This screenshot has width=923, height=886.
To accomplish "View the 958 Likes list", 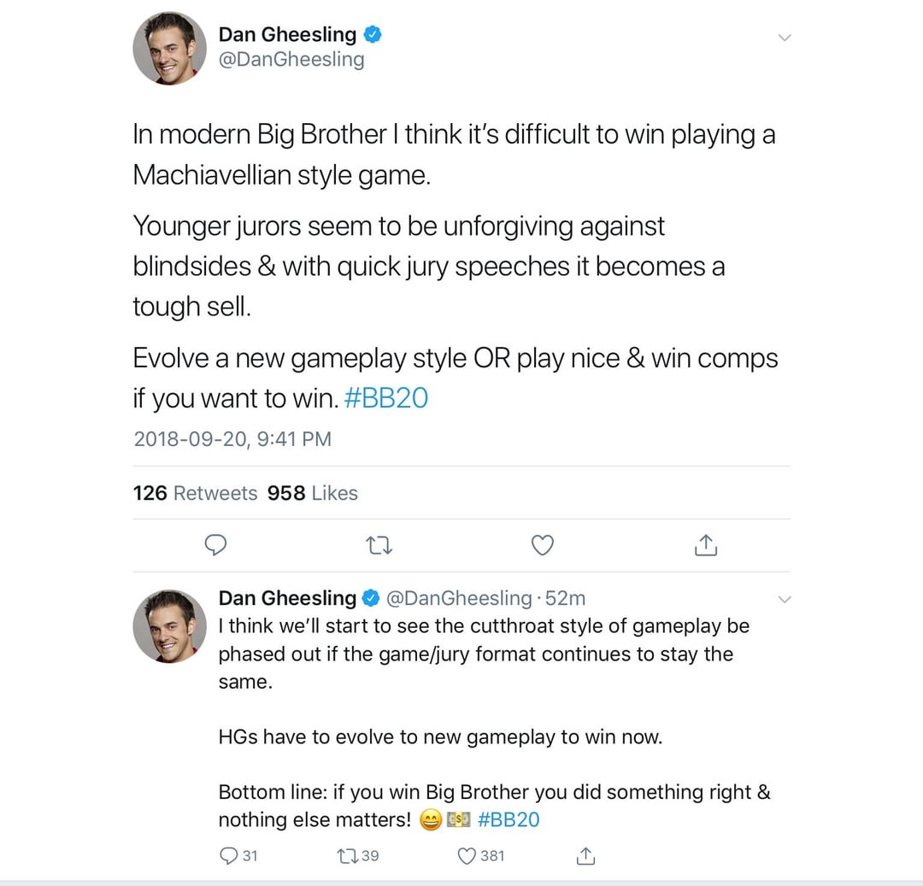I will coord(312,493).
